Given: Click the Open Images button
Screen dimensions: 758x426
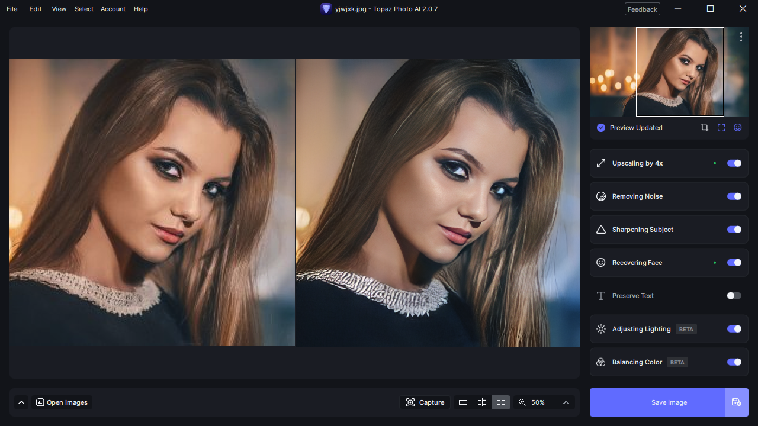Looking at the screenshot, I should click(62, 402).
